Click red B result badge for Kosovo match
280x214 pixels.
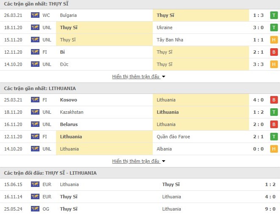(274, 100)
